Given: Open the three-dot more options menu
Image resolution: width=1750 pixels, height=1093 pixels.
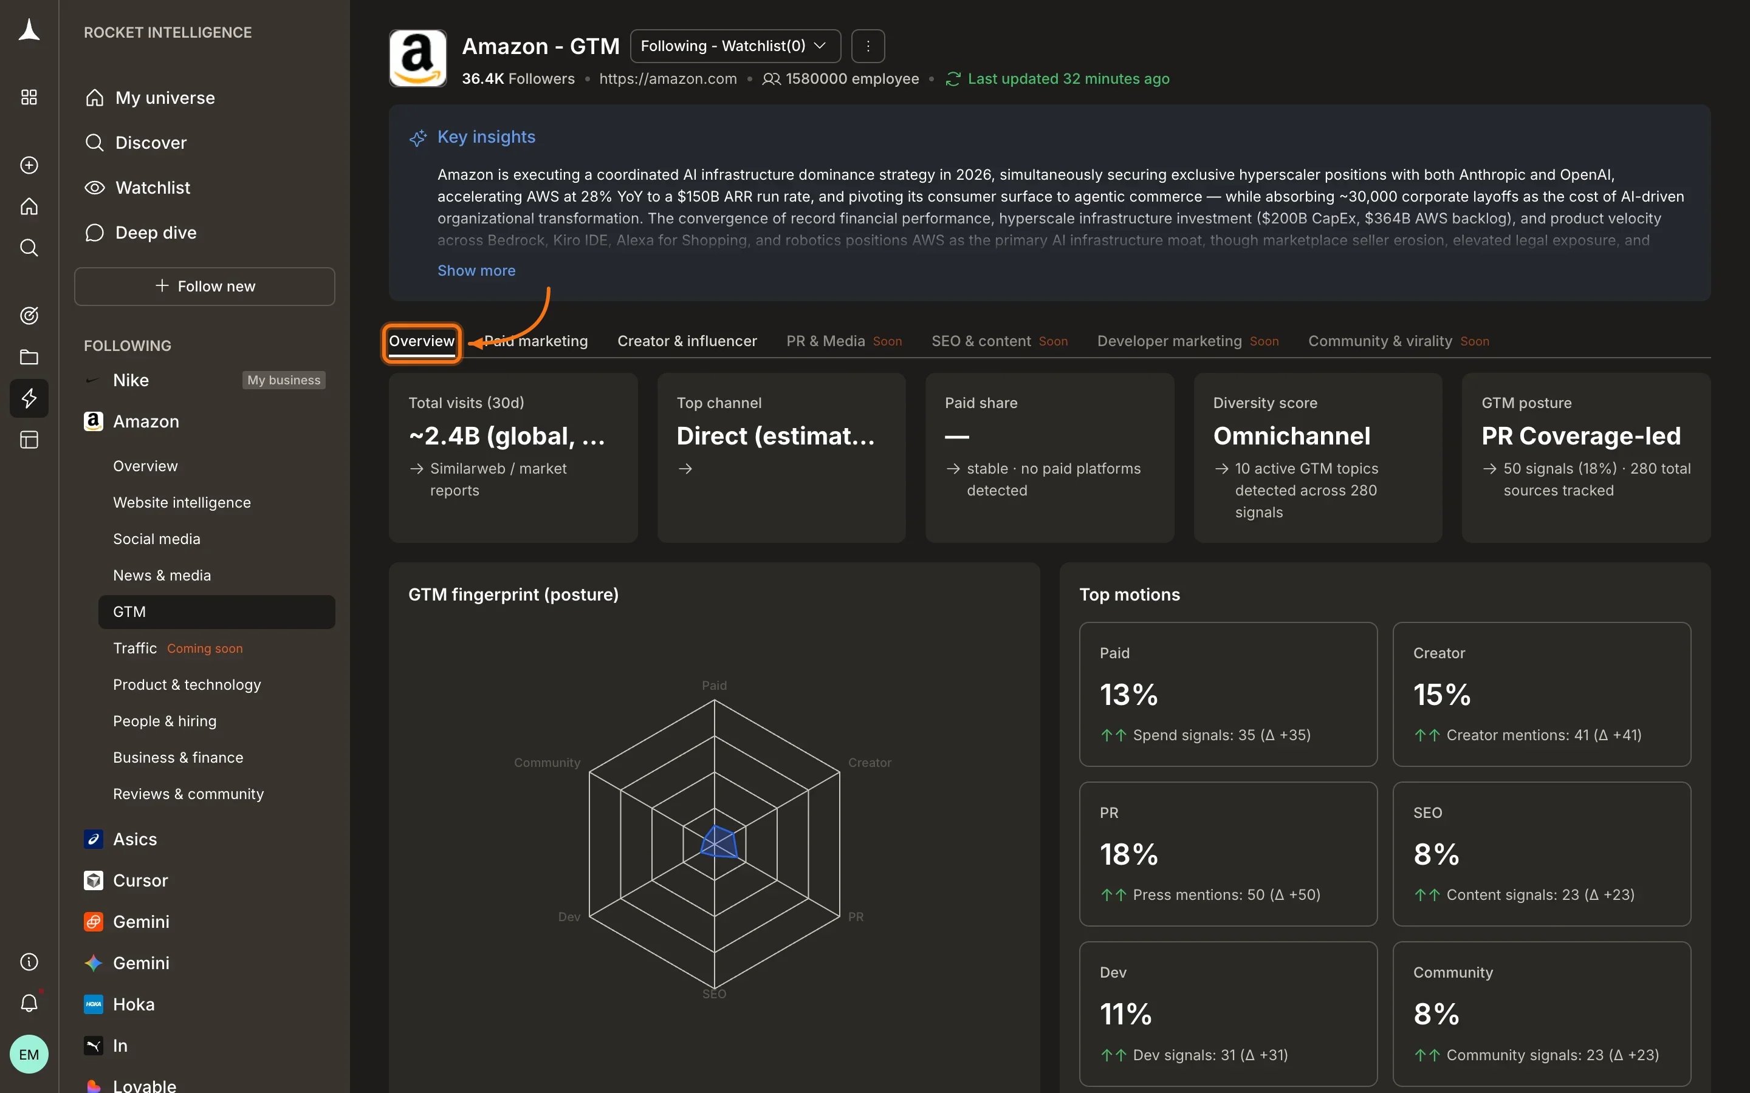Looking at the screenshot, I should 868,46.
